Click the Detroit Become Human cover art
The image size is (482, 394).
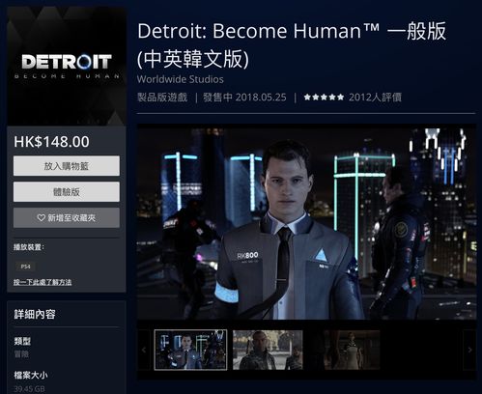tap(67, 66)
